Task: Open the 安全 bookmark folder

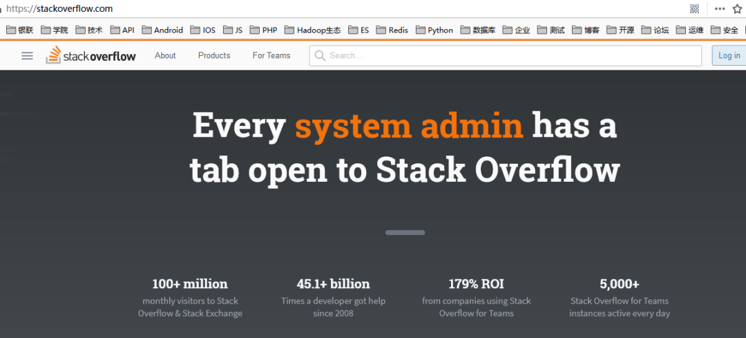Action: point(725,30)
